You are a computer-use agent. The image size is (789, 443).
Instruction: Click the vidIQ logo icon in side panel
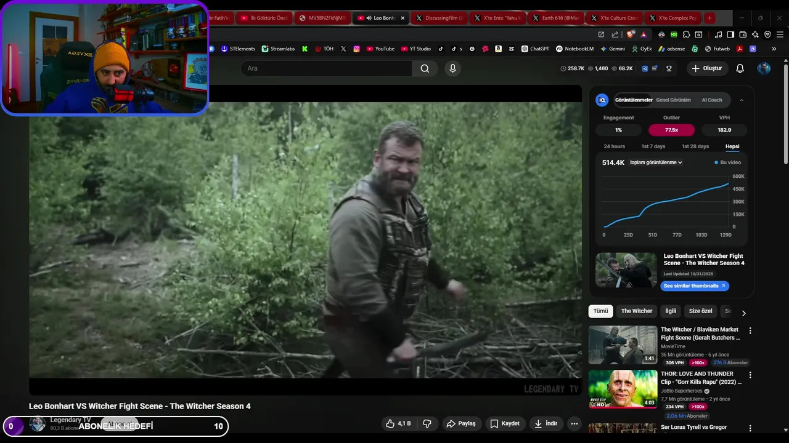602,100
